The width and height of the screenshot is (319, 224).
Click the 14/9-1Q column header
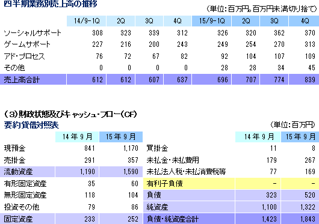87,21
